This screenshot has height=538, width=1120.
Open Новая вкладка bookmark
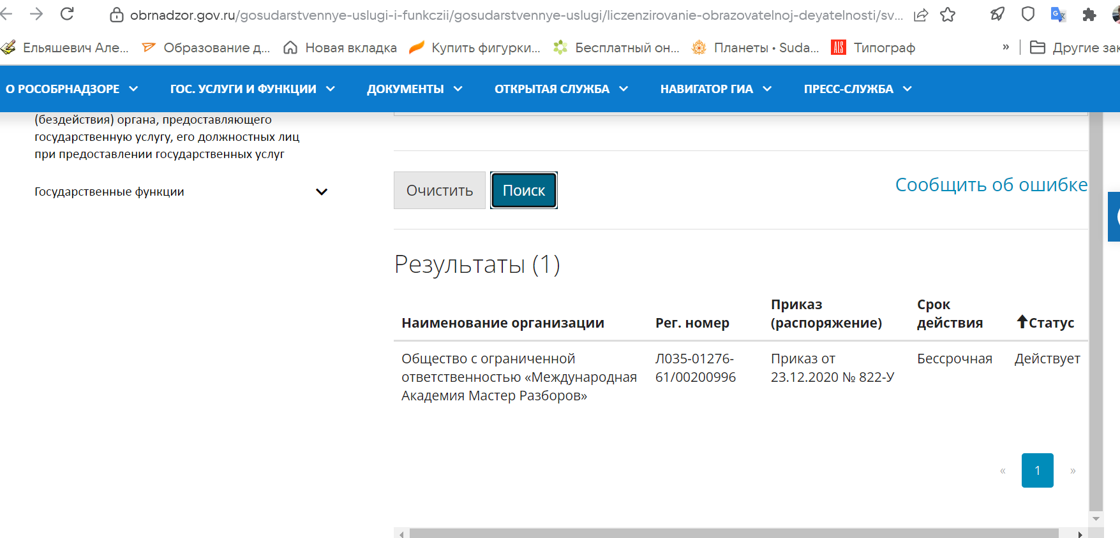340,47
